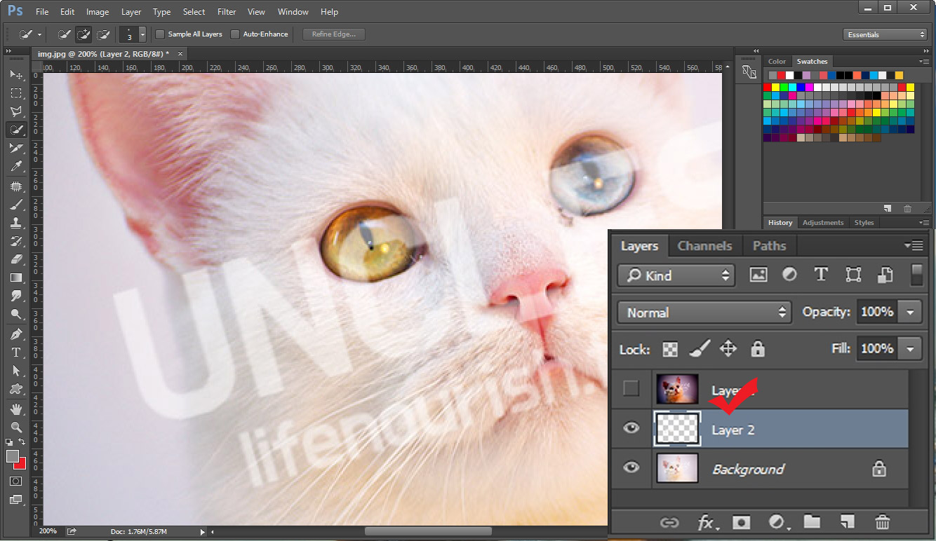The height and width of the screenshot is (541, 936).
Task: Filter layers by type (T) icon
Action: point(821,275)
